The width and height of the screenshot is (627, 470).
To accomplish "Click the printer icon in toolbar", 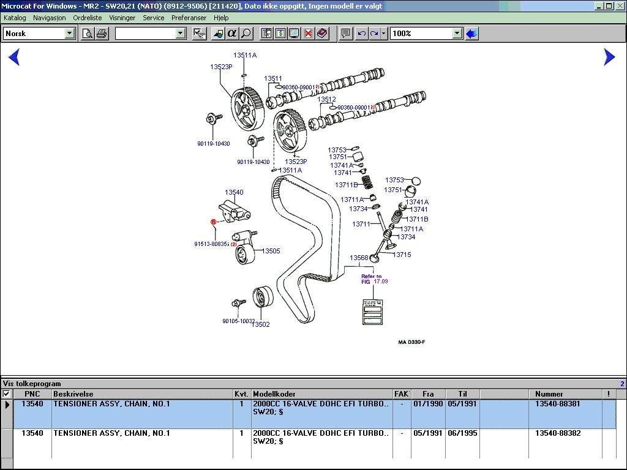I will click(101, 34).
